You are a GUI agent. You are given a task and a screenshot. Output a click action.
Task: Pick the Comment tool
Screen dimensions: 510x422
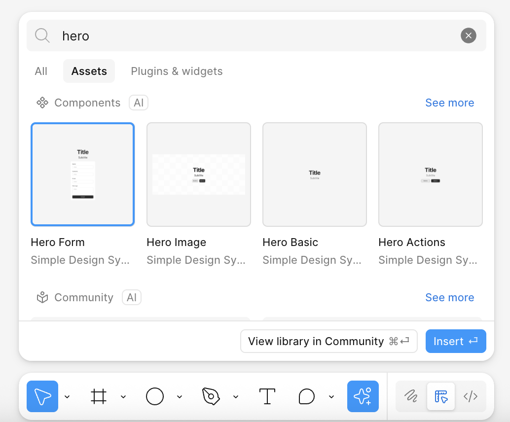pyautogui.click(x=307, y=396)
